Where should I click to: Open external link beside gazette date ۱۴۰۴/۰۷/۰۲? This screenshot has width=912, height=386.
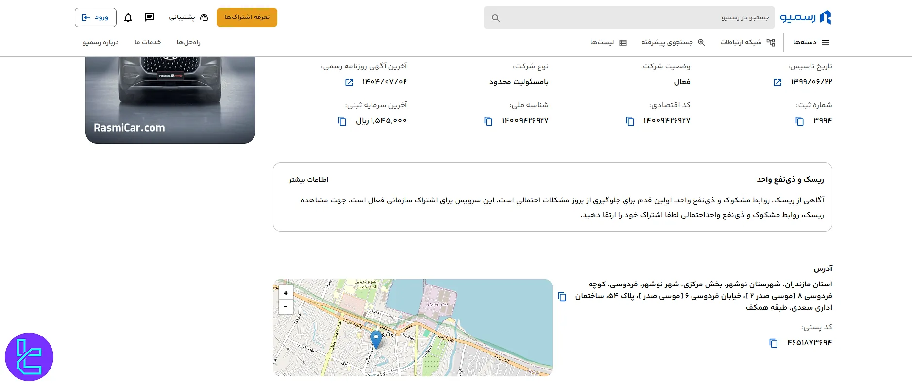coord(349,83)
